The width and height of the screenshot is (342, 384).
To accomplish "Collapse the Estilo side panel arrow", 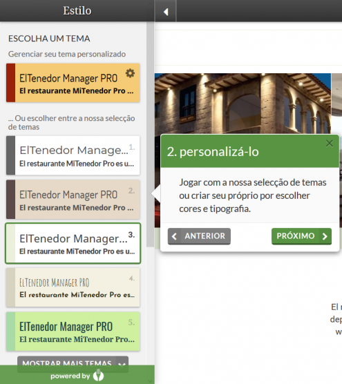I will [166, 11].
